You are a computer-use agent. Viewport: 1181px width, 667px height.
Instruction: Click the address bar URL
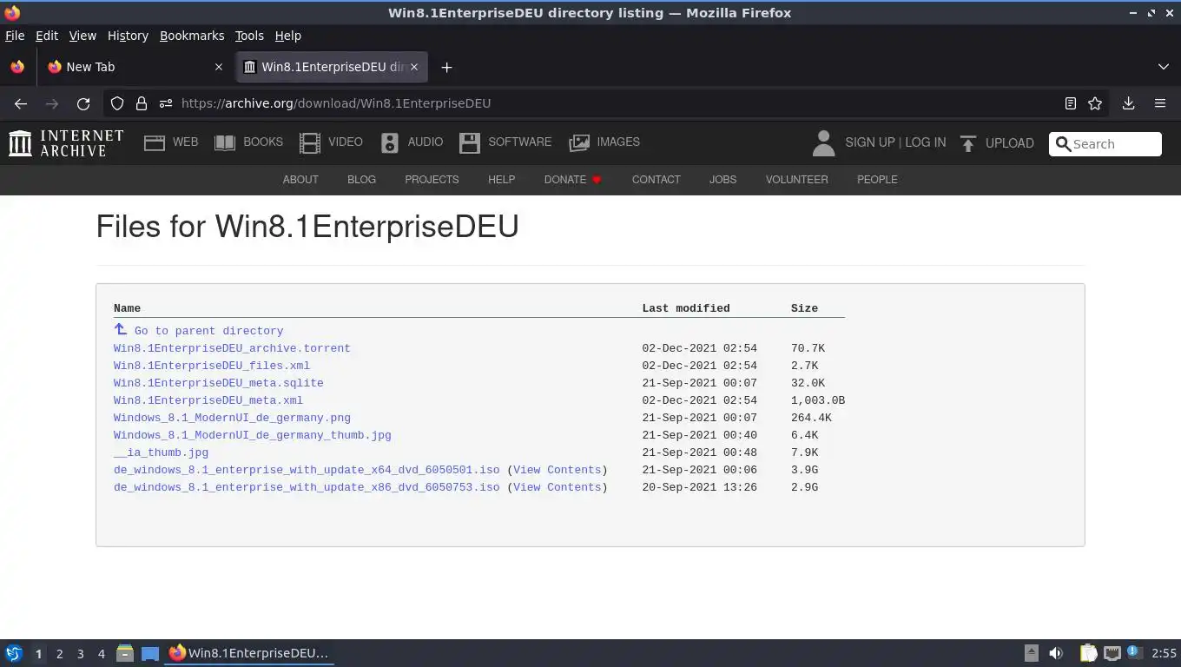[336, 103]
